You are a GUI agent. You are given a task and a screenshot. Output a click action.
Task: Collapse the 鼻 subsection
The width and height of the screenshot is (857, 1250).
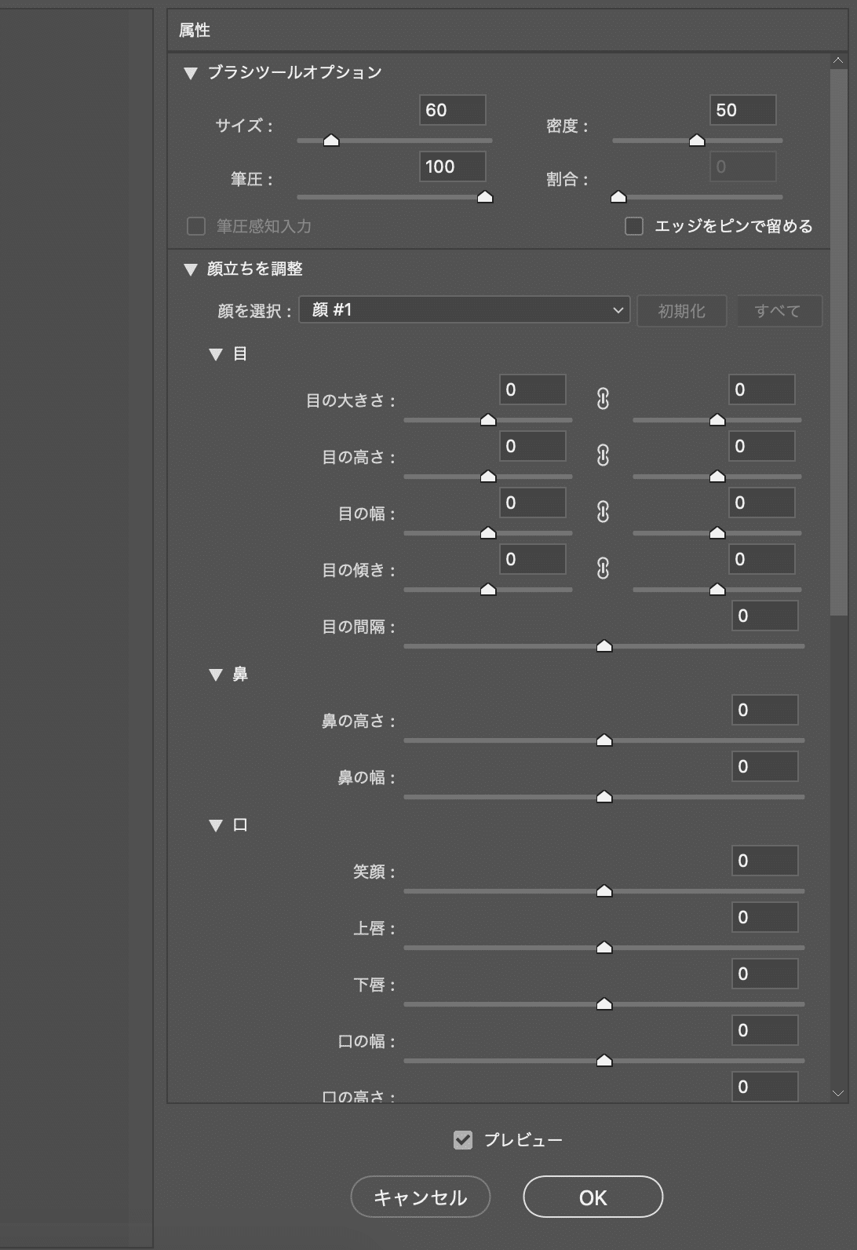[216, 674]
